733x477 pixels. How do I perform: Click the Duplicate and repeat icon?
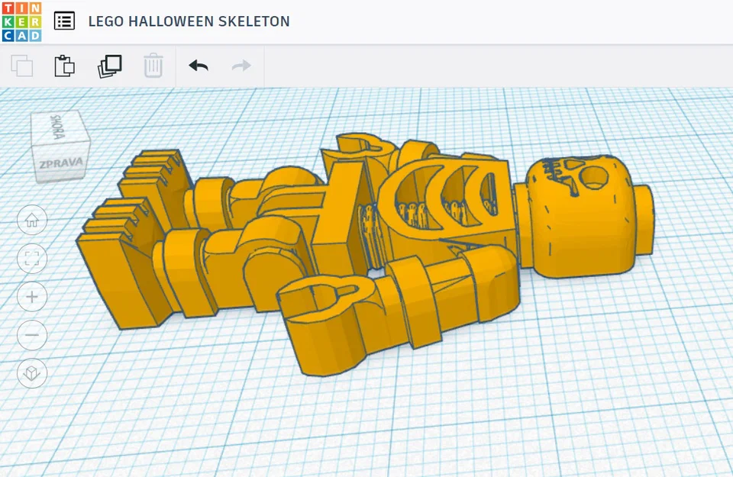tap(110, 66)
